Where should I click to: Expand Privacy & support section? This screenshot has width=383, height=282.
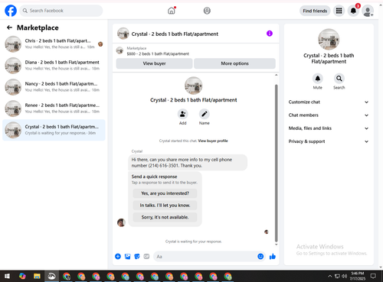(329, 141)
